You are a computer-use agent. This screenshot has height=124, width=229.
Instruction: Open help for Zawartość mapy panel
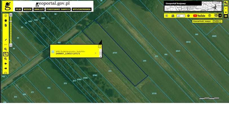click(214, 21)
